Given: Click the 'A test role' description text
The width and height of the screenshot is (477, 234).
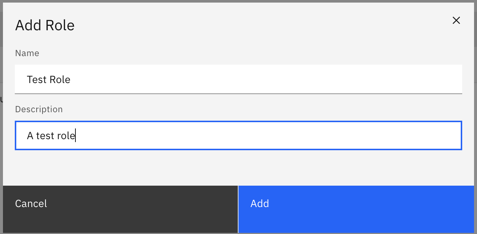Looking at the screenshot, I should point(51,135).
